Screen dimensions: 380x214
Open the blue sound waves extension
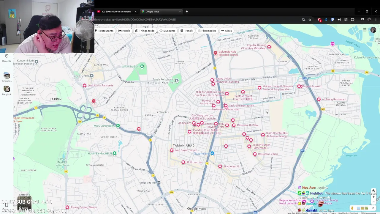326,20
